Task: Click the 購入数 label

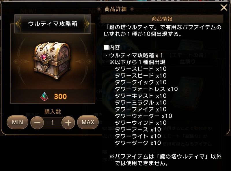Action: pyautogui.click(x=53, y=112)
